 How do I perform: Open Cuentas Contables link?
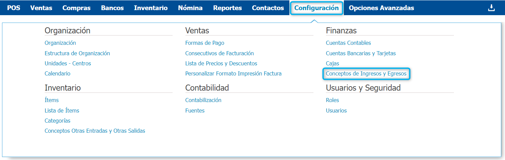click(x=348, y=43)
